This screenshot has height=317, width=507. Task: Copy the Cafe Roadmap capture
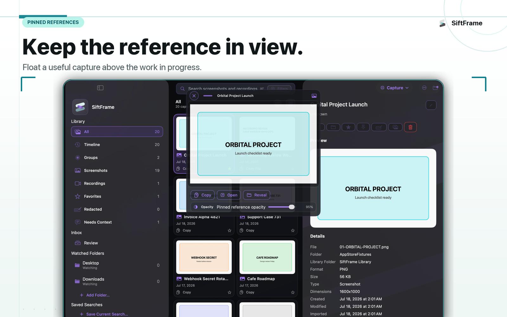(x=247, y=292)
